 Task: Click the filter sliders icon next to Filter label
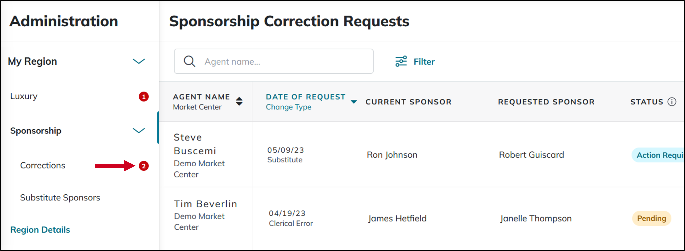(x=400, y=61)
